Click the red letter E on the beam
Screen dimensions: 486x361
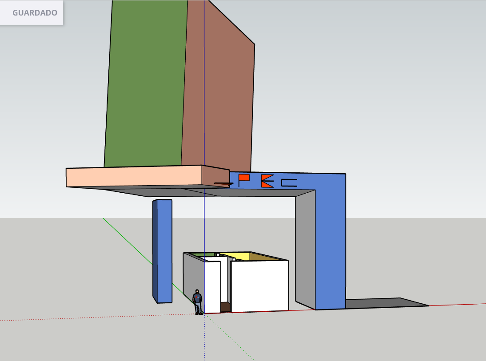(267, 181)
